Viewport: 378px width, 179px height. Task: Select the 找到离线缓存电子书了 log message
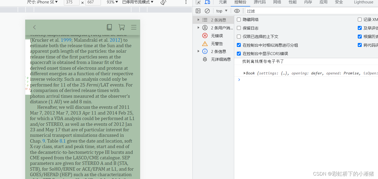(263, 62)
